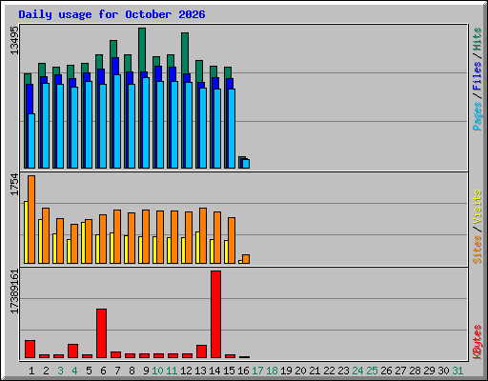Click green day 31 axis label

[457, 371]
